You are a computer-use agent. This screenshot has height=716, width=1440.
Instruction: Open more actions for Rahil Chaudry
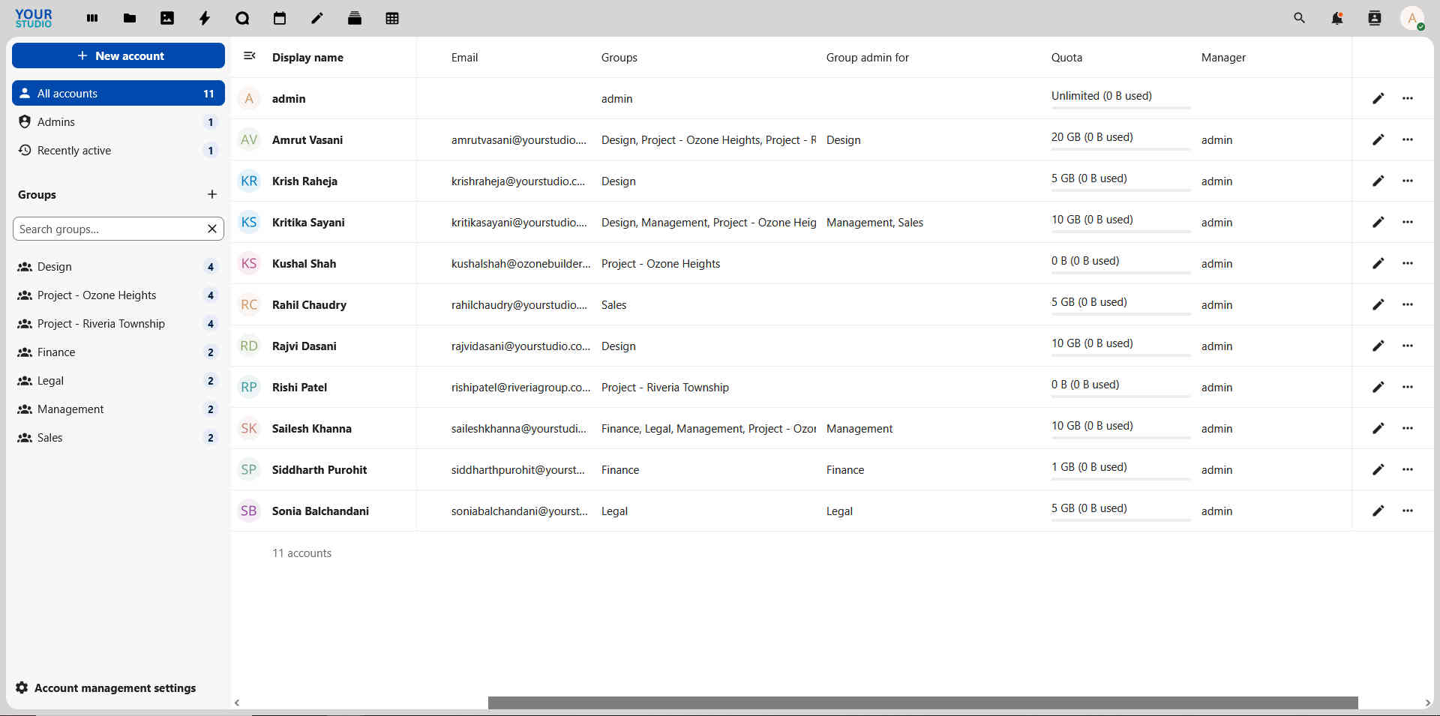1408,304
